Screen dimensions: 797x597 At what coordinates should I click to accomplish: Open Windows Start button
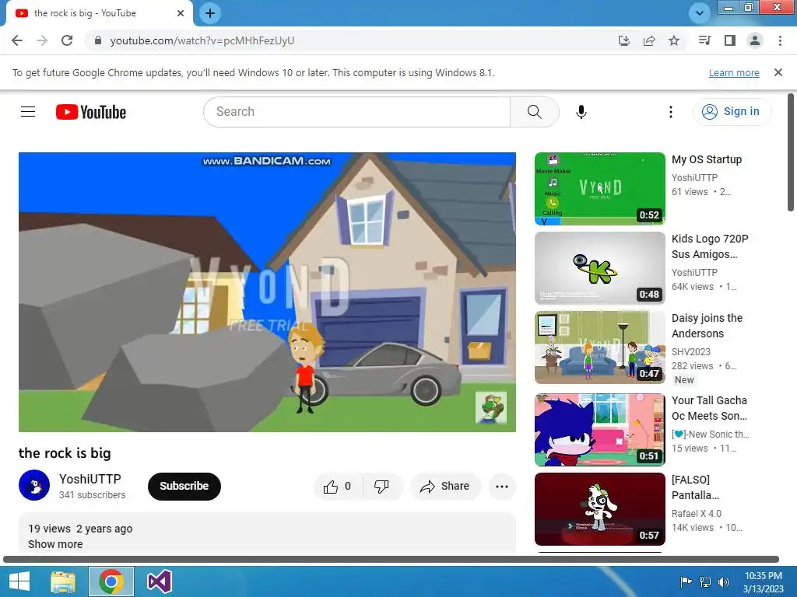coord(19,581)
